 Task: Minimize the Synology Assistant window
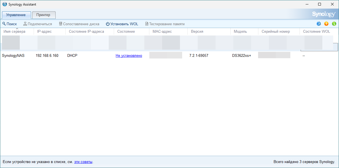point(307,4)
